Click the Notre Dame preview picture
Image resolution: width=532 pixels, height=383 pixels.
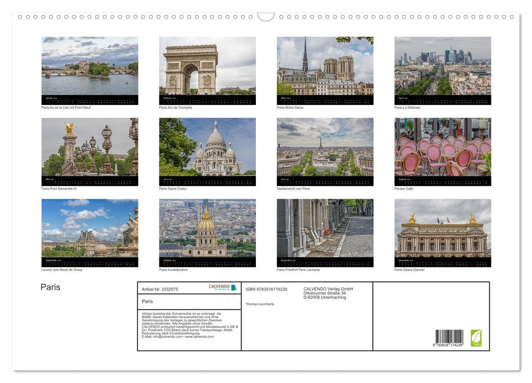(x=324, y=68)
